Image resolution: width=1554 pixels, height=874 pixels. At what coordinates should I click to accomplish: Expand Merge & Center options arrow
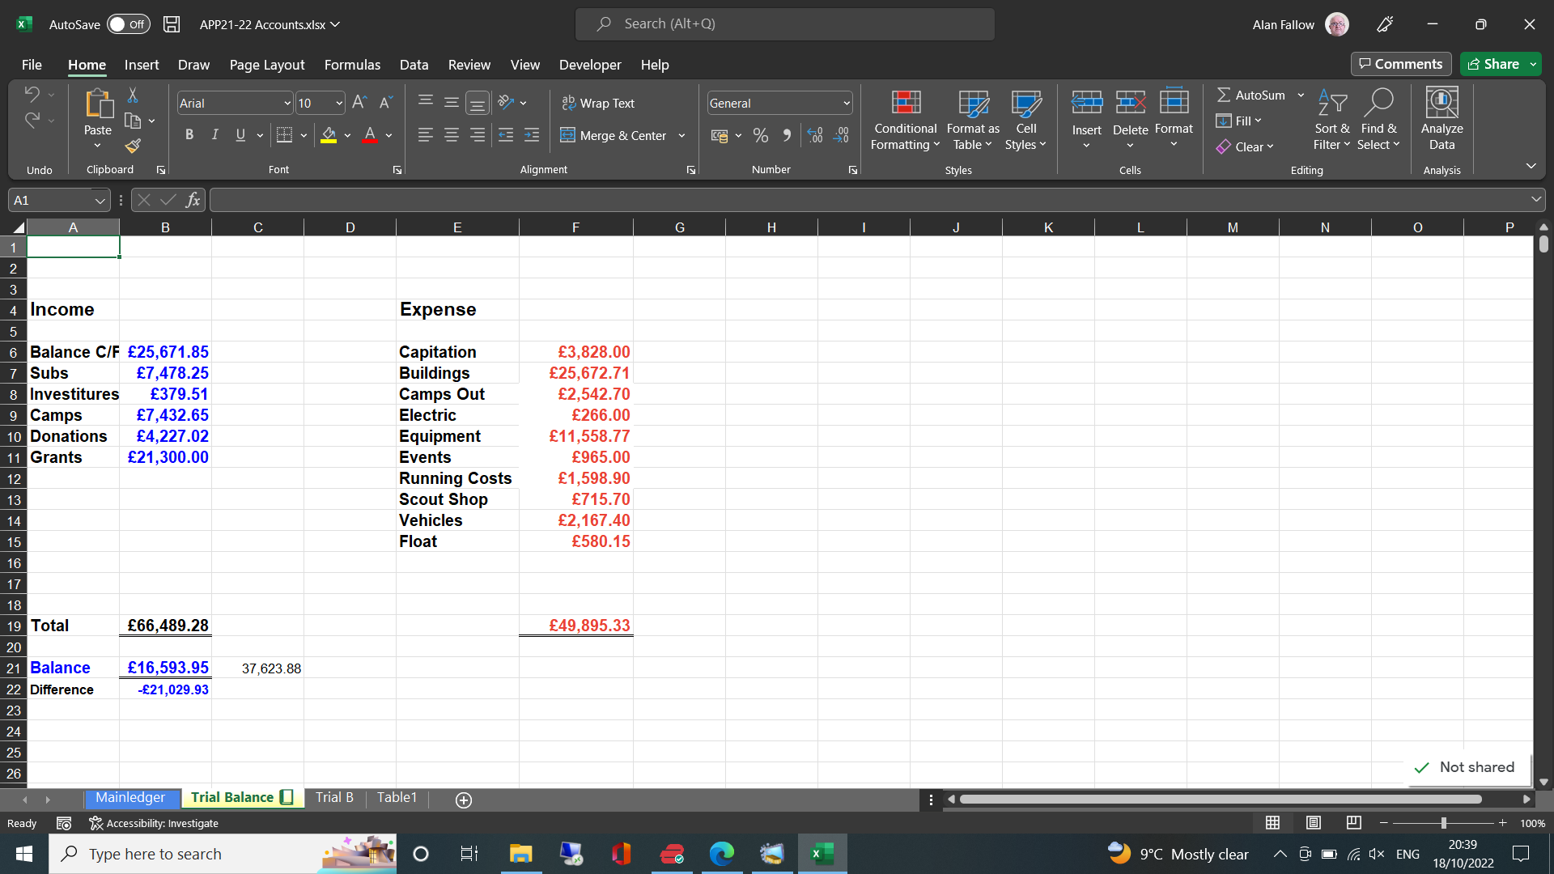681,135
